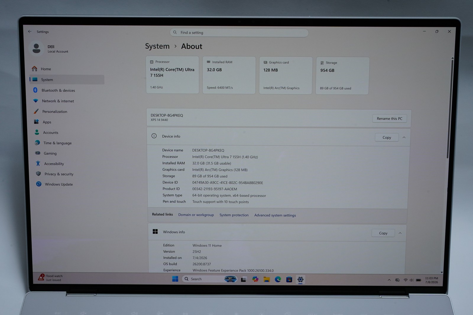Go back with the Settings back arrow
This screenshot has height=315, width=473.
coord(30,32)
